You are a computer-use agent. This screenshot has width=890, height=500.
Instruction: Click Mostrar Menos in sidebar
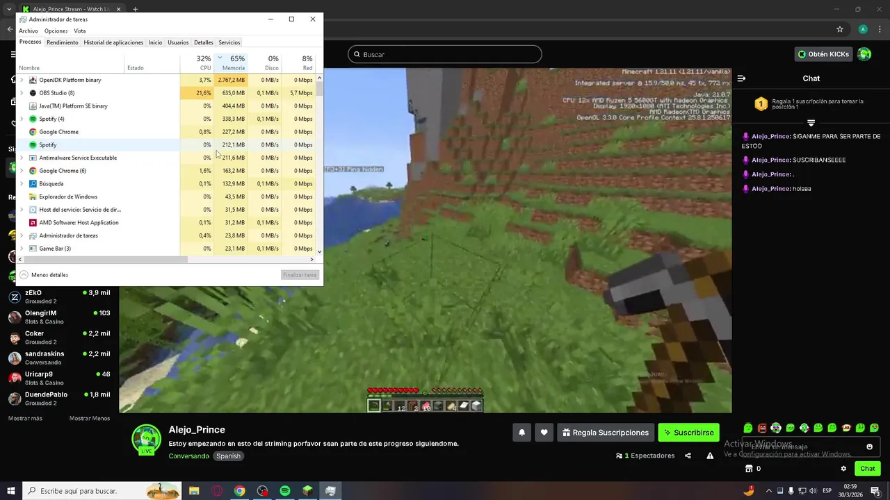[90, 419]
